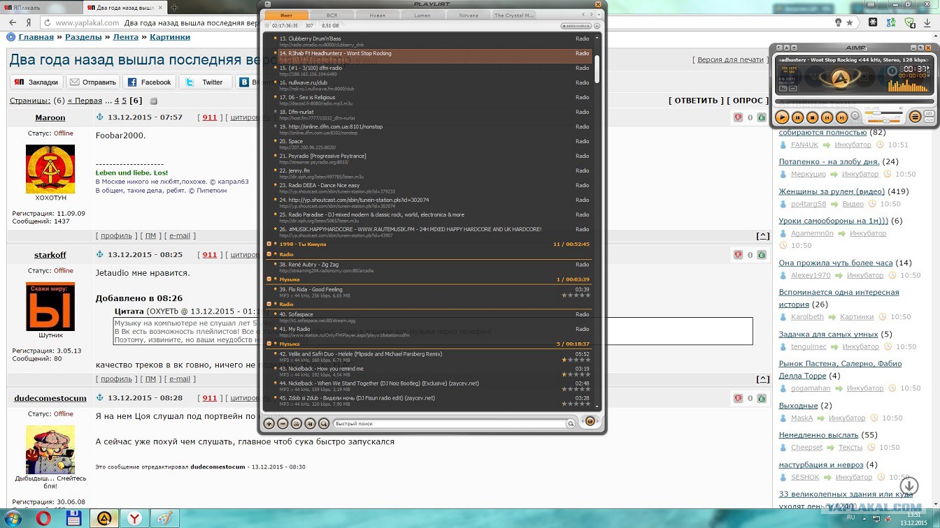Click the Bookmarks button in playlist

(x=576, y=26)
